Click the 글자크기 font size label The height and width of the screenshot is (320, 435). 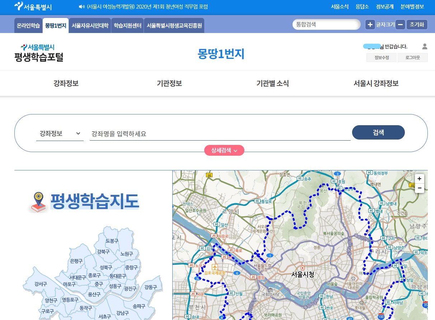coord(385,24)
